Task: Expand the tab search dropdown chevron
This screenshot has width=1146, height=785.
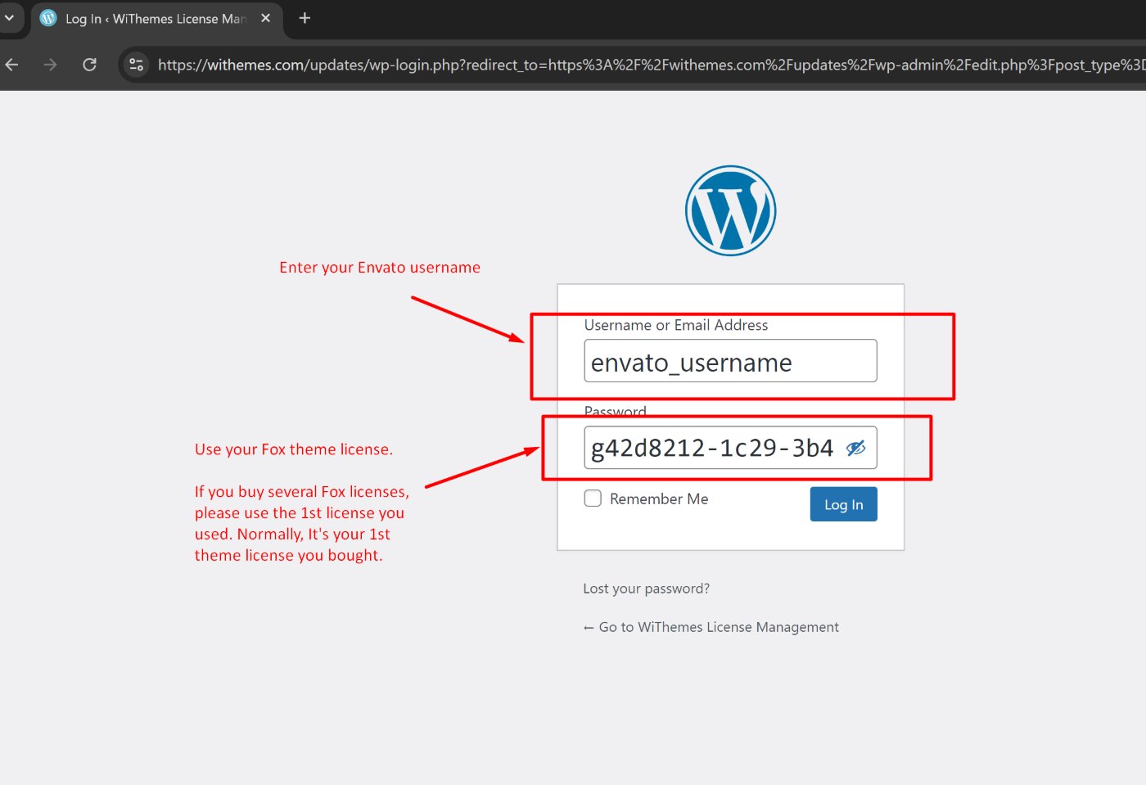Action: (9, 17)
